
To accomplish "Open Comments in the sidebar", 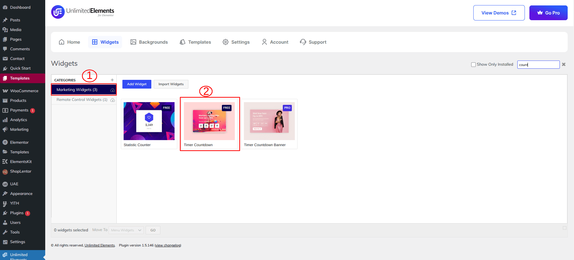I will [x=23, y=49].
